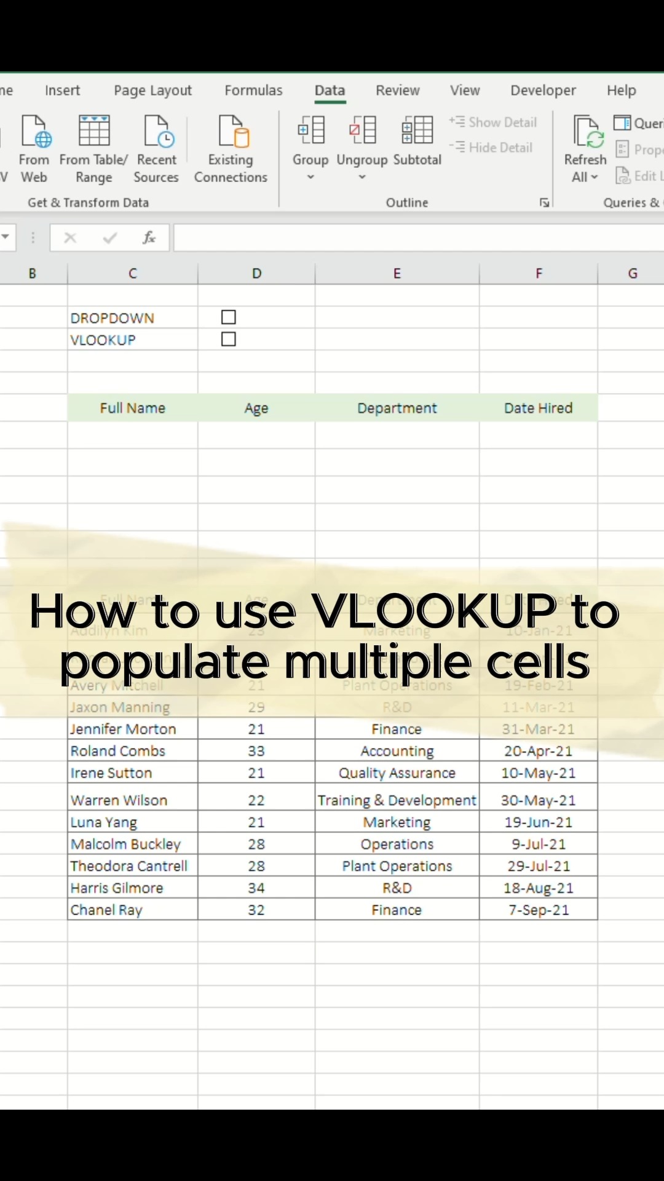Select the cell 'Harris Gilmore'
The width and height of the screenshot is (664, 1181).
[x=133, y=888]
